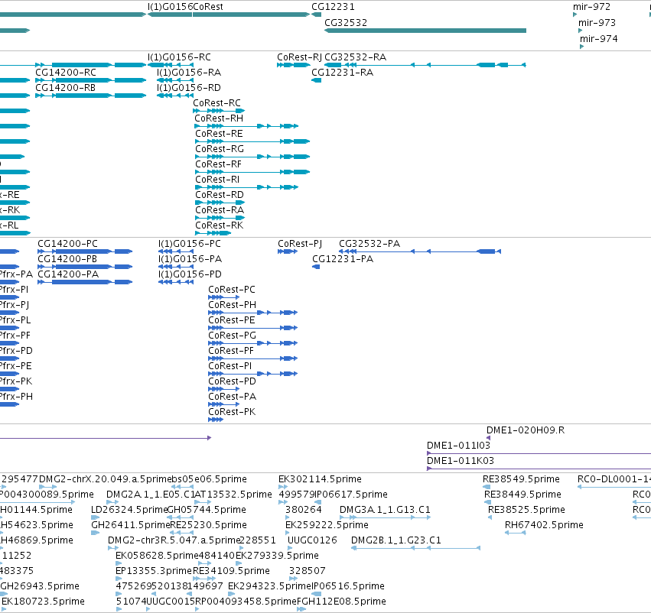
Task: Click the DME1-020H09.R clone label
Action: pos(526,430)
